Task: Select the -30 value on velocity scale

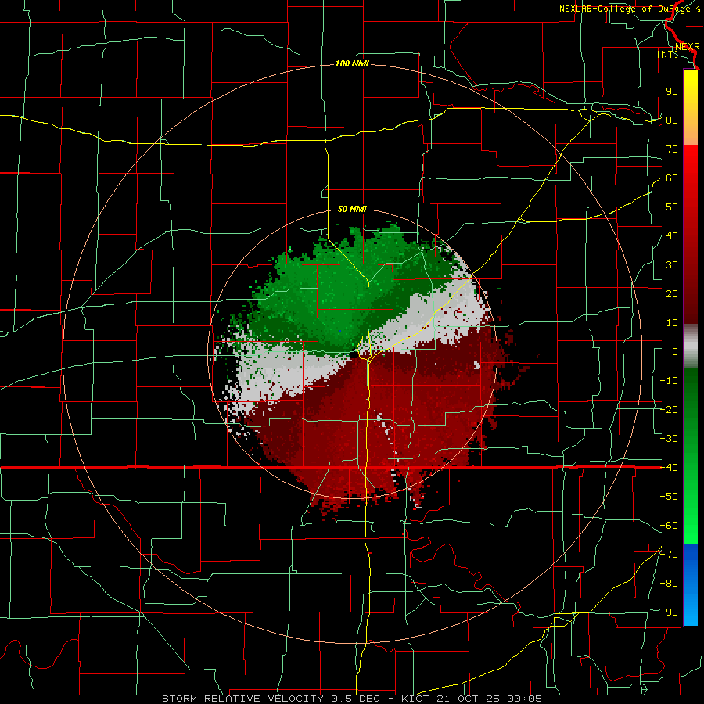Action: [x=669, y=439]
